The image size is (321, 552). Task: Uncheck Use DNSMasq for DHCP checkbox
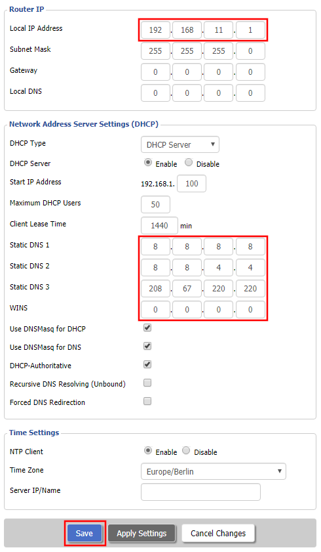tap(147, 328)
